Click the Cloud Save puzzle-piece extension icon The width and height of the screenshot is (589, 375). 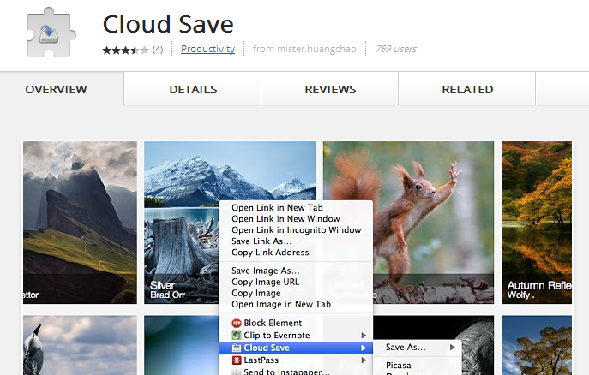51,32
